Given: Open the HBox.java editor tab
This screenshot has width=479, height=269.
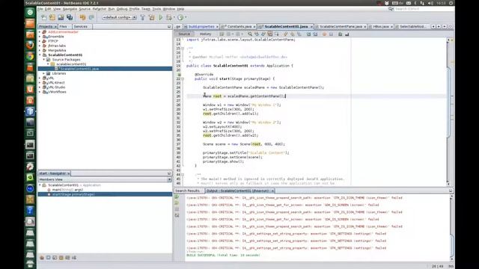Looking at the screenshot, I should [381, 27].
